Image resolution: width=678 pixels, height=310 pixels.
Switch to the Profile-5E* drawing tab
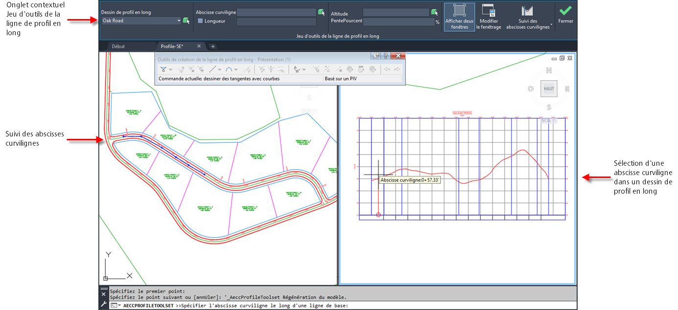[172, 46]
